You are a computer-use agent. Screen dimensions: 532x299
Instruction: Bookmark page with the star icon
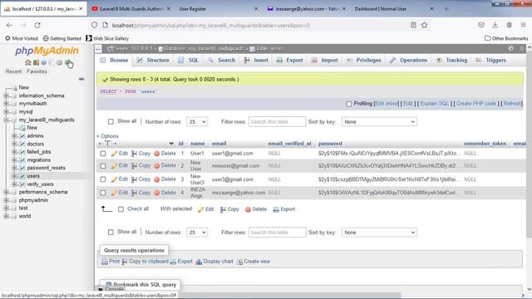pos(425,25)
